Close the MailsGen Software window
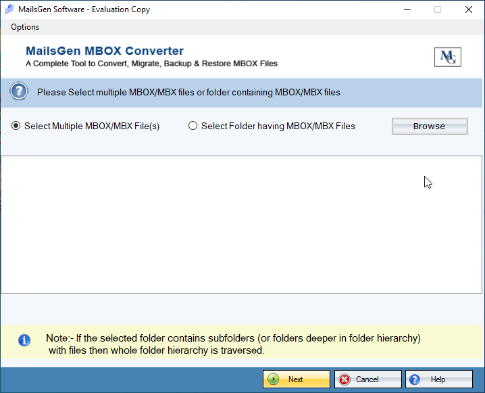This screenshot has height=393, width=485. click(468, 9)
